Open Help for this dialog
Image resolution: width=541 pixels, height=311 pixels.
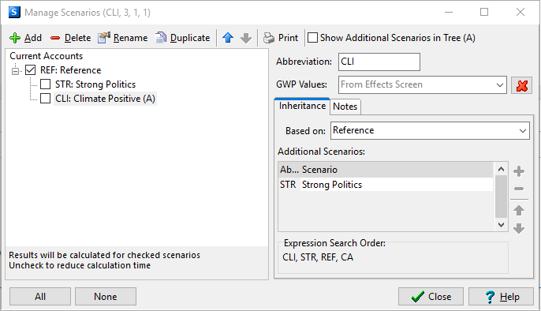click(x=501, y=297)
